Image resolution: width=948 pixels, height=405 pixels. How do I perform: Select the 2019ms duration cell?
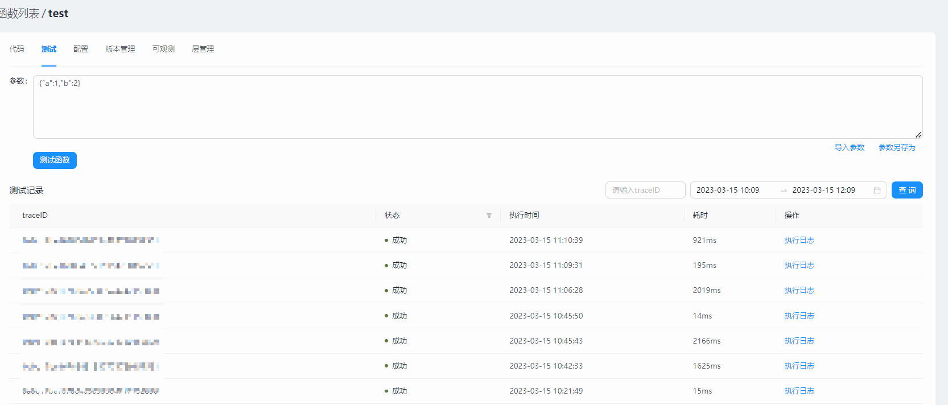click(x=707, y=290)
